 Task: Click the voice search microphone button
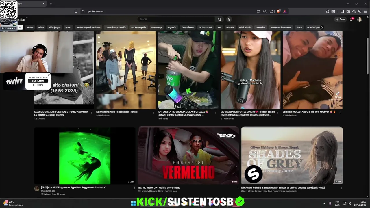pyautogui.click(x=229, y=19)
